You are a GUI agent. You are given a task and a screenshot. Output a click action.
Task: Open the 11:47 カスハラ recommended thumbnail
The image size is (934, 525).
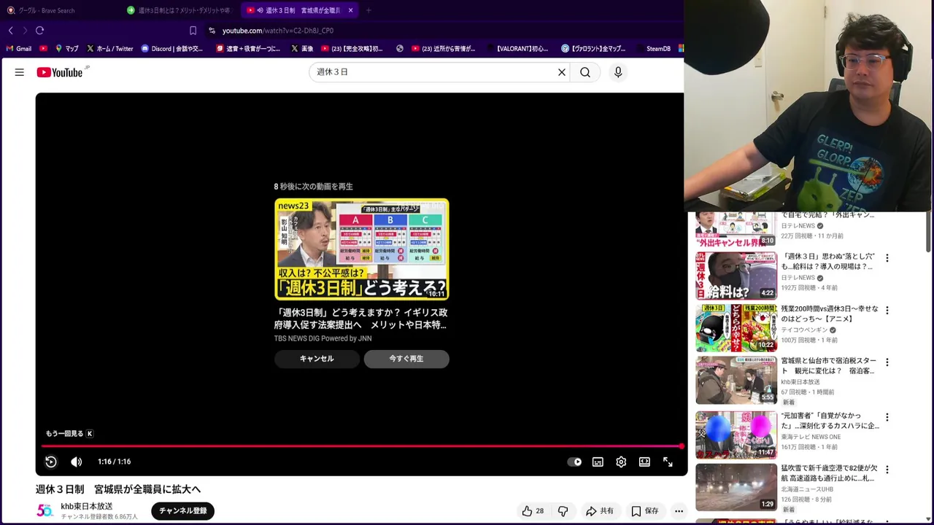736,435
